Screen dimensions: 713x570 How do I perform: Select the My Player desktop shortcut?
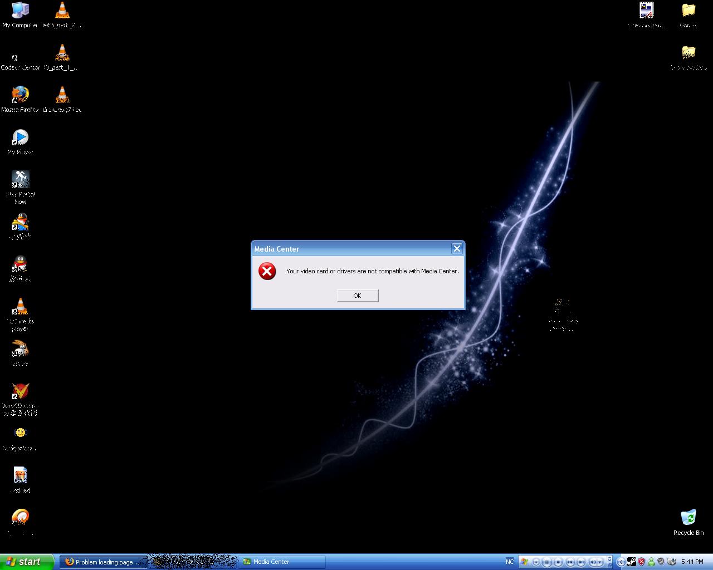pyautogui.click(x=20, y=142)
